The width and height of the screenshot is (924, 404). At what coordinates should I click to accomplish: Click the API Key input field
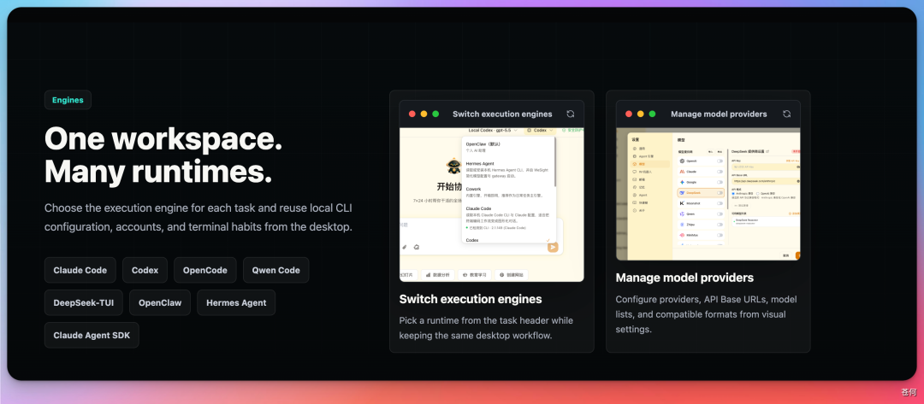[x=766, y=167]
